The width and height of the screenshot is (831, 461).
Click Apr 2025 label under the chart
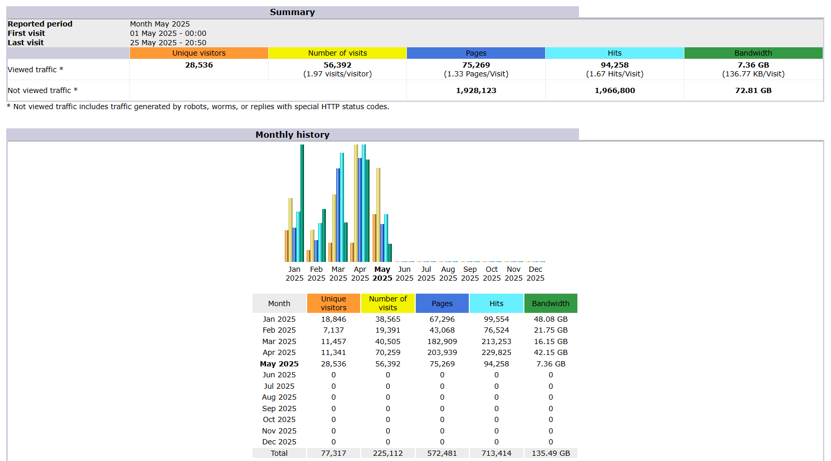pos(360,273)
